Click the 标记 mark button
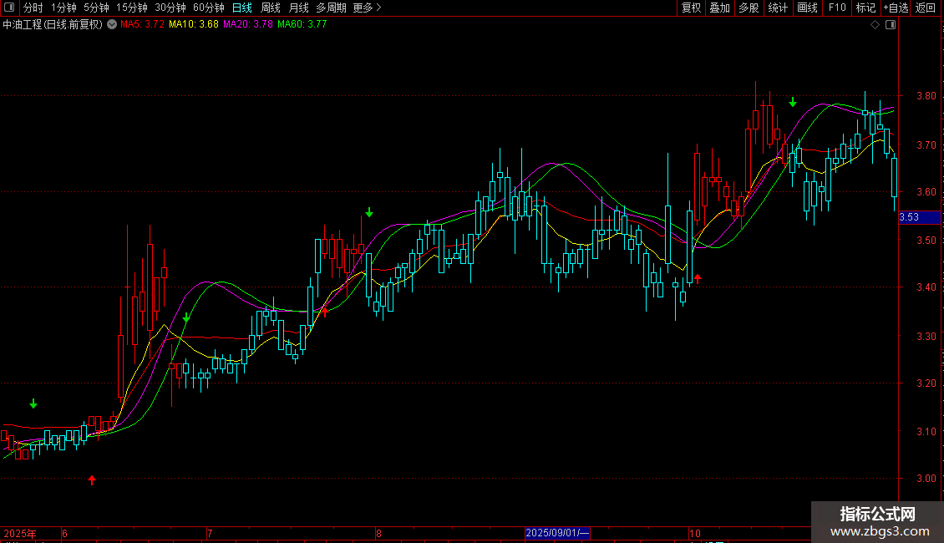Image resolution: width=944 pixels, height=543 pixels. click(865, 8)
